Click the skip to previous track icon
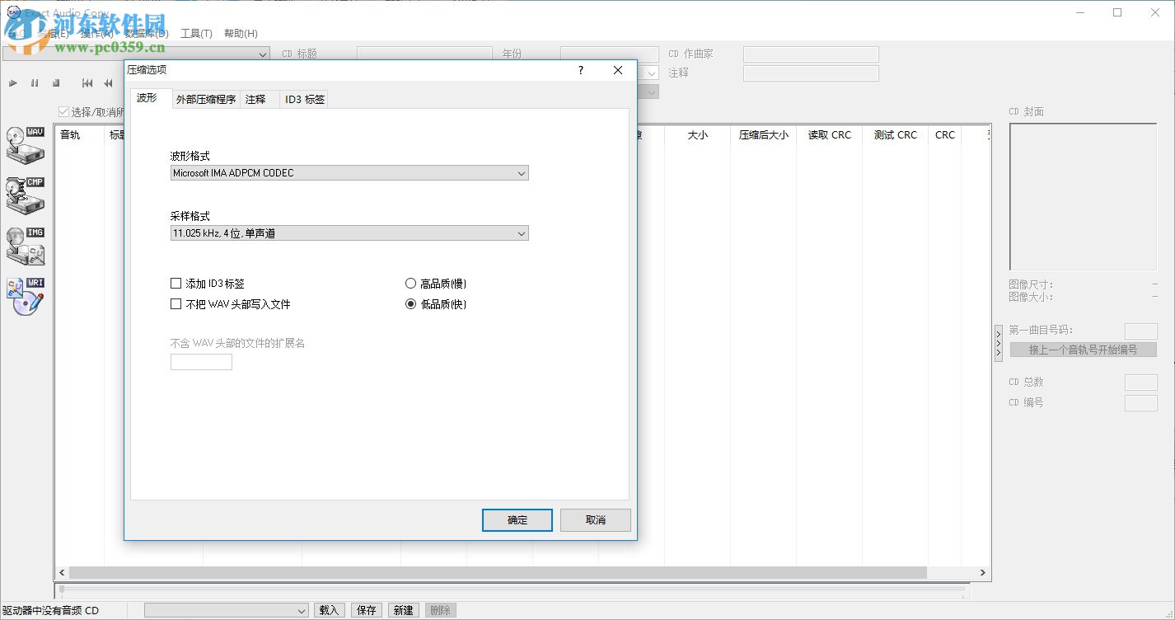 (87, 82)
